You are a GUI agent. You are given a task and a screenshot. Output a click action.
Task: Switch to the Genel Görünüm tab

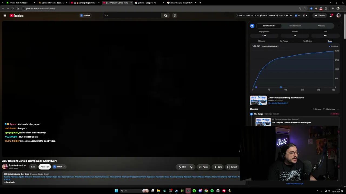pos(295,26)
